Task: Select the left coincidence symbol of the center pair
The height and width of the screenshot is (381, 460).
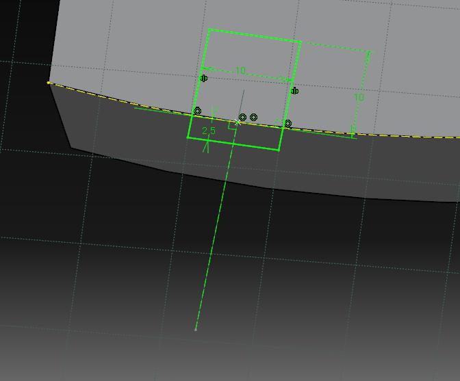Action: 242,117
